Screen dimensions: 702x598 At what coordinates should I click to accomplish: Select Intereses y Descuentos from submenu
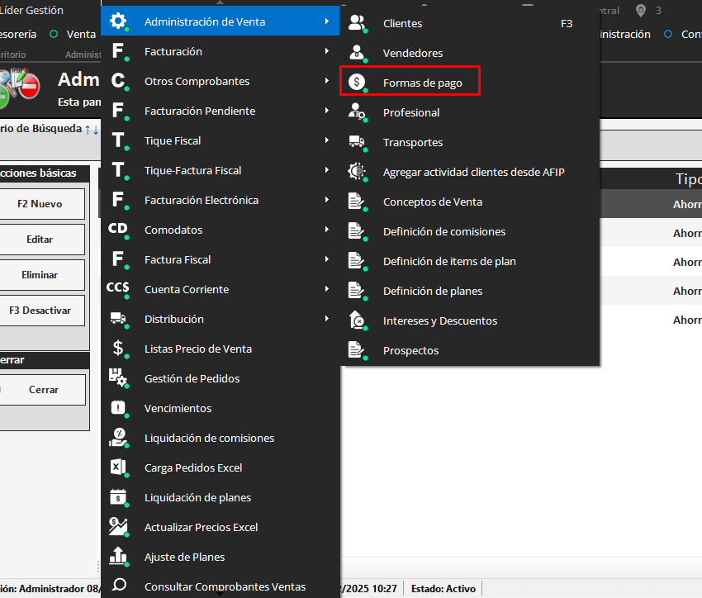[x=439, y=320]
